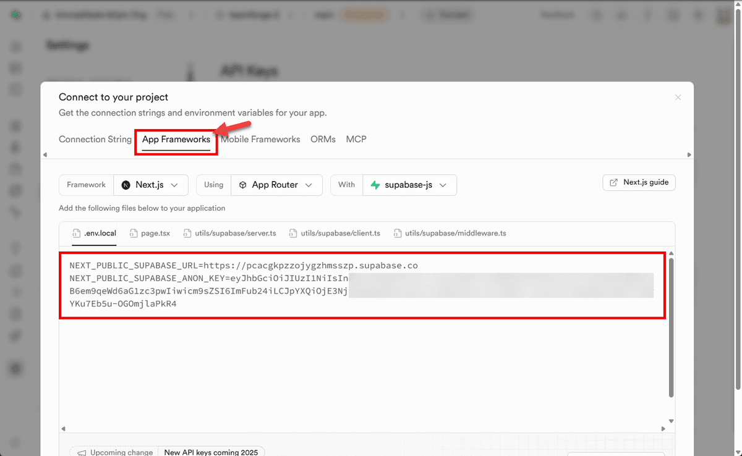Click the App Router icon in Using selector
The height and width of the screenshot is (456, 742).
coord(242,185)
